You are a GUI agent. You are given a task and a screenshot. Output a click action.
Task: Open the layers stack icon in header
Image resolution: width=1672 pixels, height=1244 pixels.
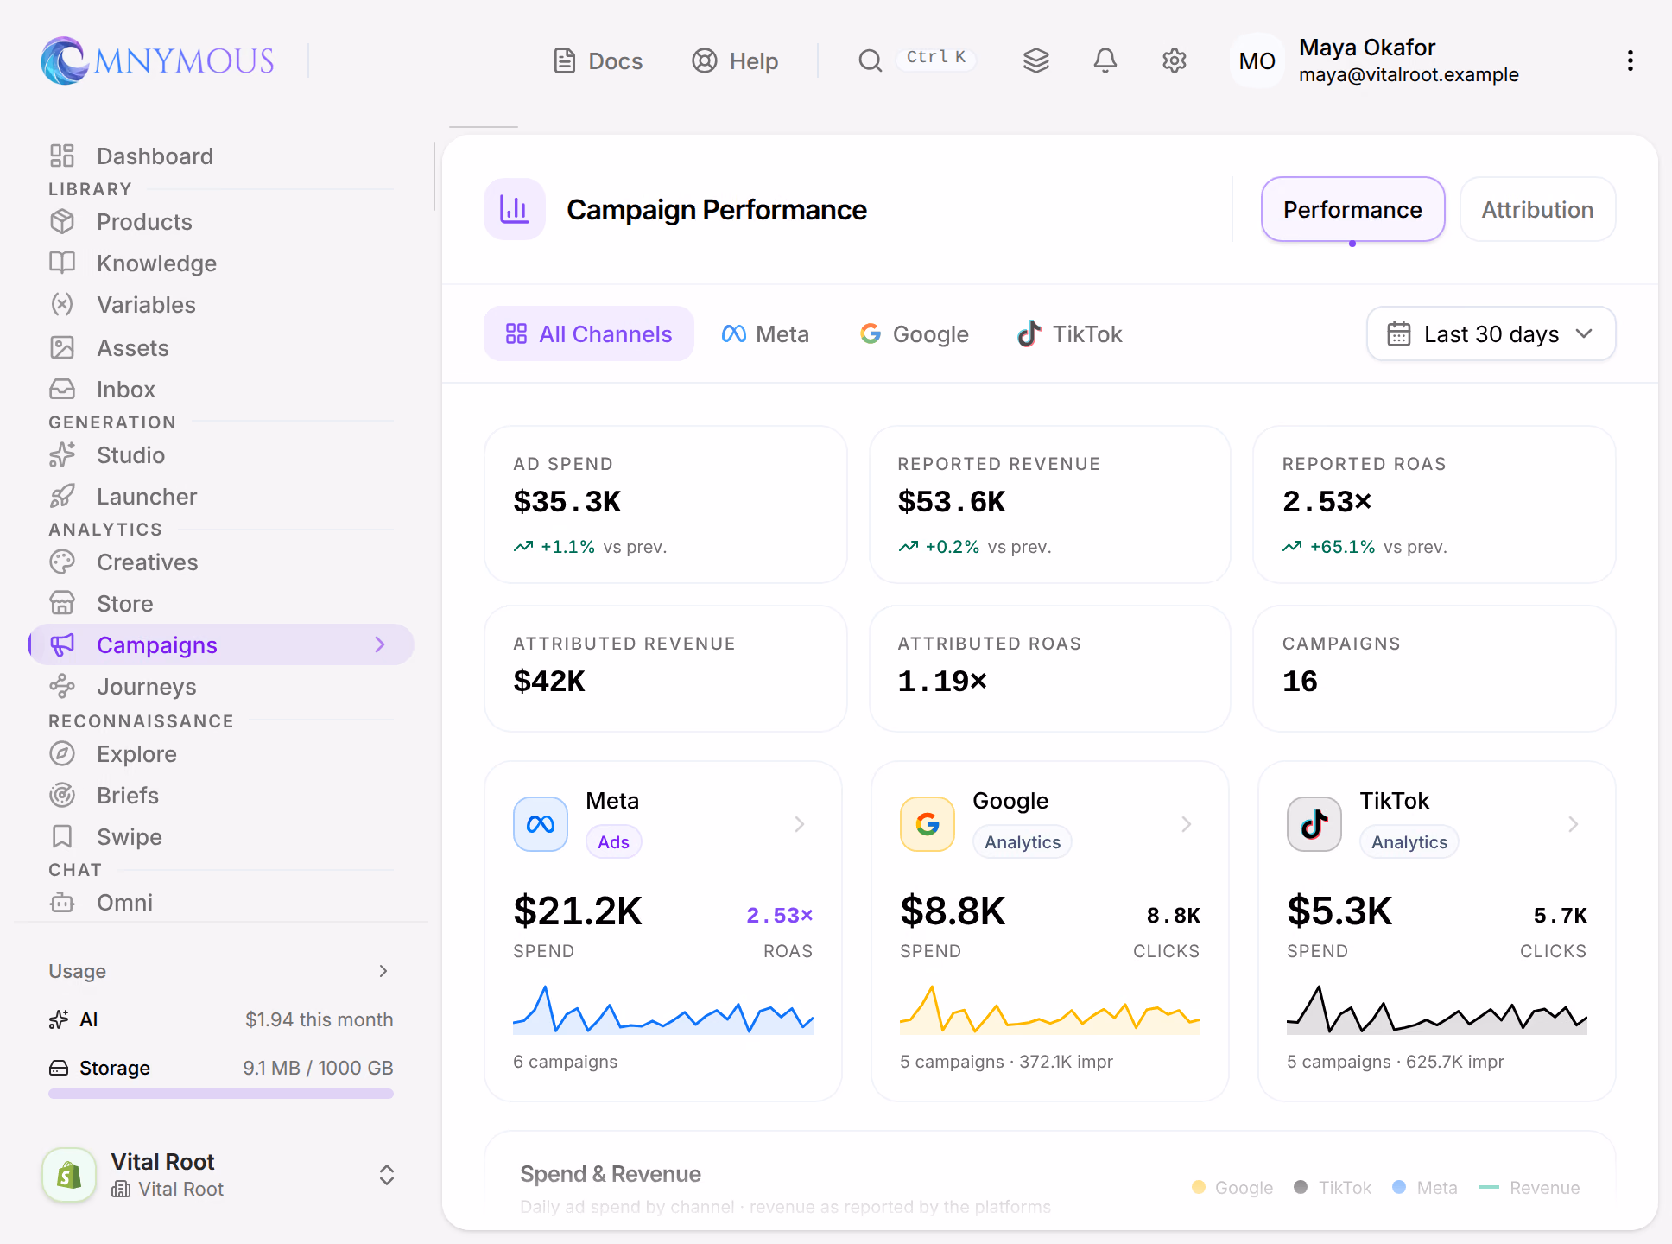coord(1035,60)
